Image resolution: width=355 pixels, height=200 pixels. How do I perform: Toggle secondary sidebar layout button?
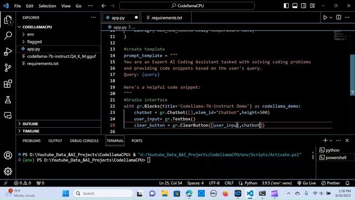pos(303,6)
